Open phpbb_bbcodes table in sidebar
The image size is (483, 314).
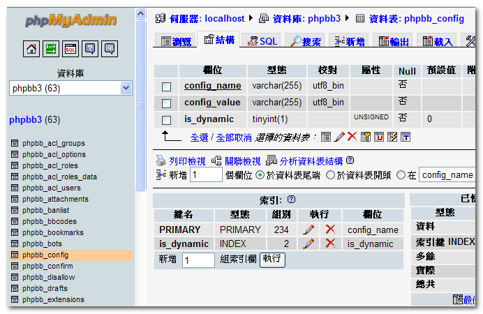[x=50, y=221]
